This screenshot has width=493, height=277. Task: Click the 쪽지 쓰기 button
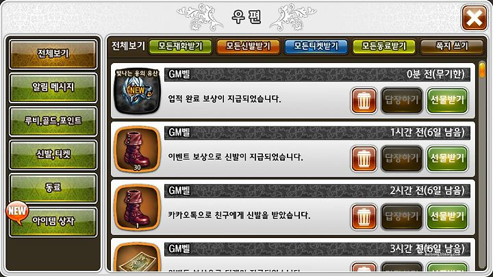click(x=452, y=47)
